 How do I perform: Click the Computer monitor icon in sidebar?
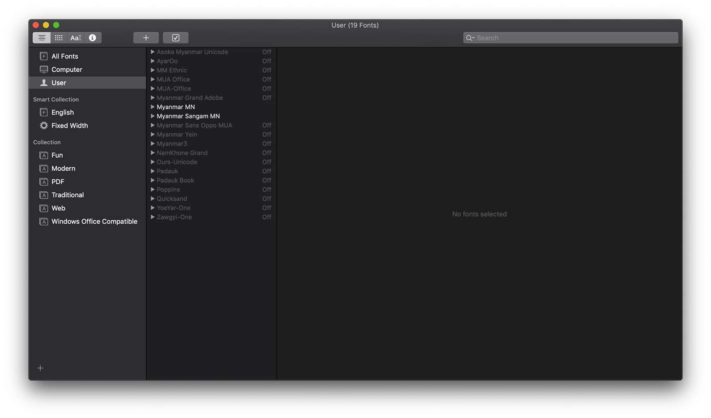pos(44,69)
